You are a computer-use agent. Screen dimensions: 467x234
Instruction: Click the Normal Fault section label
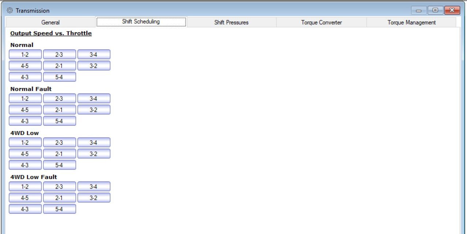[31, 89]
